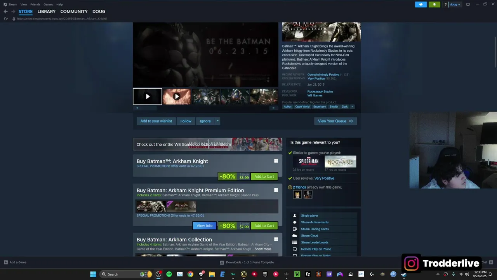Switch to the STORE tab
497x280 pixels.
coord(26,12)
